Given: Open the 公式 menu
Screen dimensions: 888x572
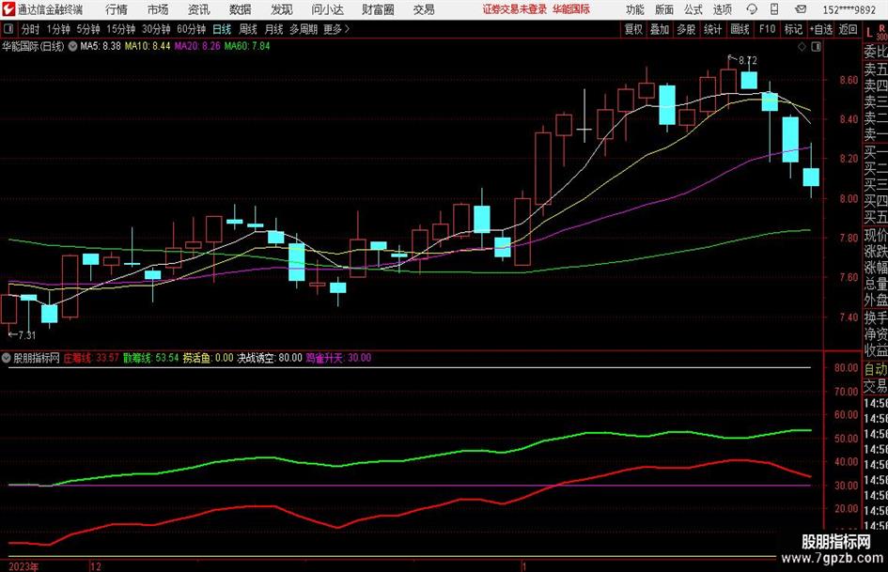Looking at the screenshot, I should tap(693, 9).
